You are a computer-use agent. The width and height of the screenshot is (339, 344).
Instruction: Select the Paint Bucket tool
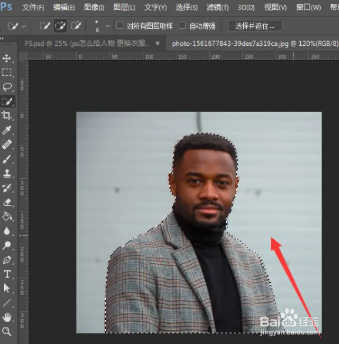(x=6, y=216)
